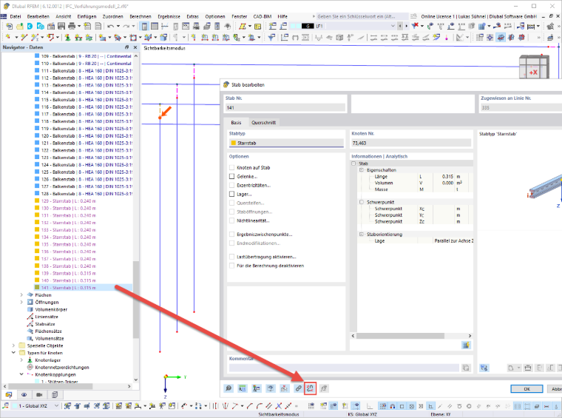
Task: Tick Für die Berechnung deaktivieren
Action: coord(231,266)
